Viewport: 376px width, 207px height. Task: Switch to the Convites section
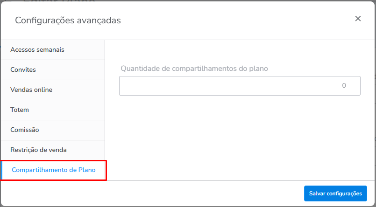23,69
